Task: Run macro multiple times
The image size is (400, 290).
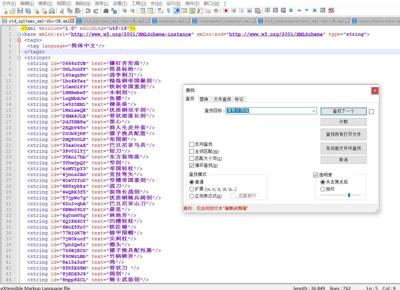Action: tap(250, 11)
